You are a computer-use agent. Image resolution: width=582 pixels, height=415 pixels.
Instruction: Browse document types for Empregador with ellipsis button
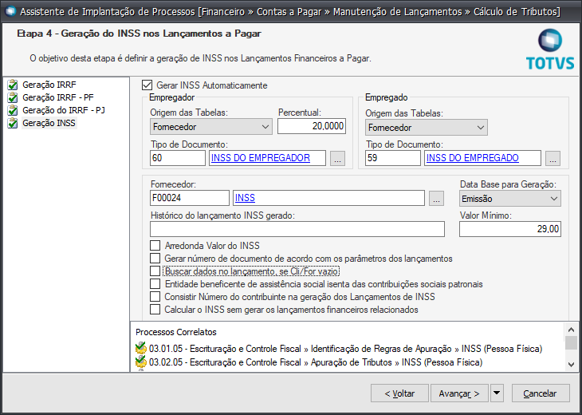click(x=337, y=158)
